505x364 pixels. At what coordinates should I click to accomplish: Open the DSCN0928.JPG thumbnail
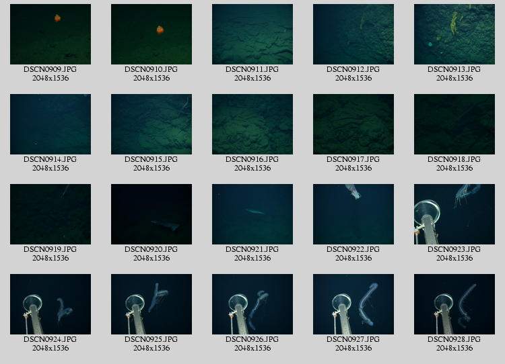point(454,304)
